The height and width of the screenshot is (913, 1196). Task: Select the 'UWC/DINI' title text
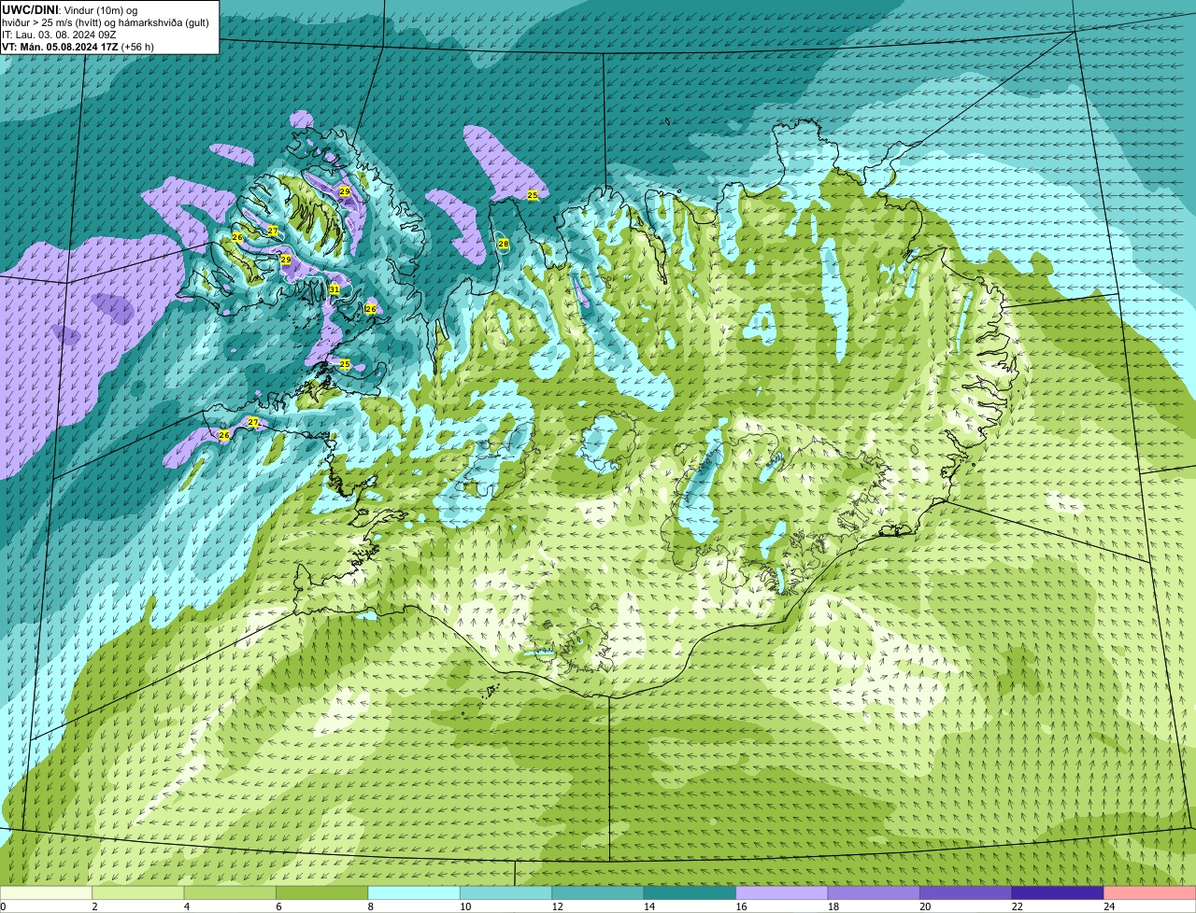tap(31, 9)
